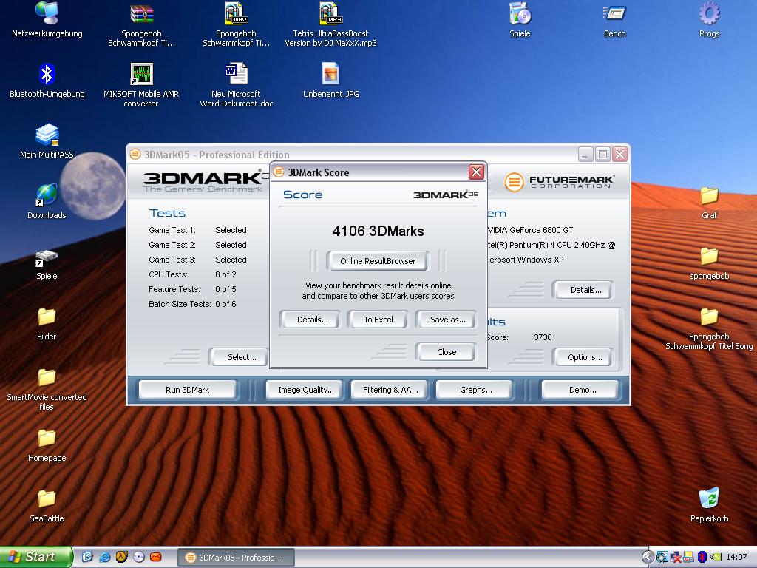Click the Half-Life lambda quick launch icon
The height and width of the screenshot is (568, 757).
pyautogui.click(x=122, y=557)
